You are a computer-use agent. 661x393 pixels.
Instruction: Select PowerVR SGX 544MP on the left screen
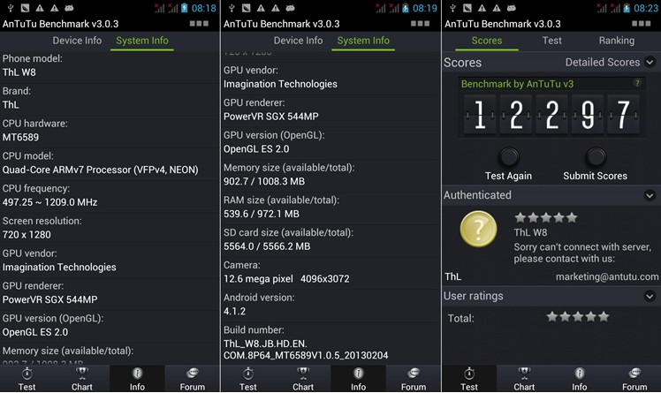click(x=49, y=299)
